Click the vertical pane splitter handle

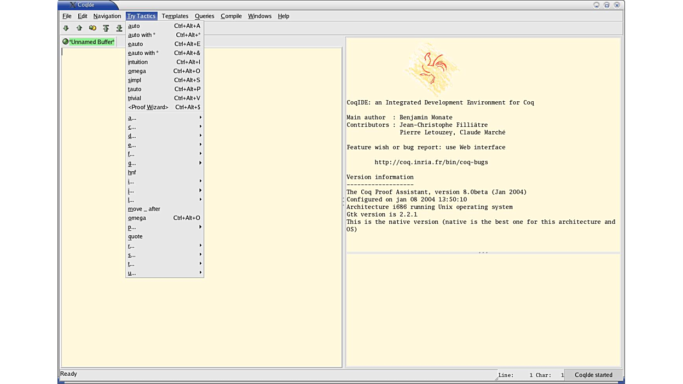tap(344, 201)
